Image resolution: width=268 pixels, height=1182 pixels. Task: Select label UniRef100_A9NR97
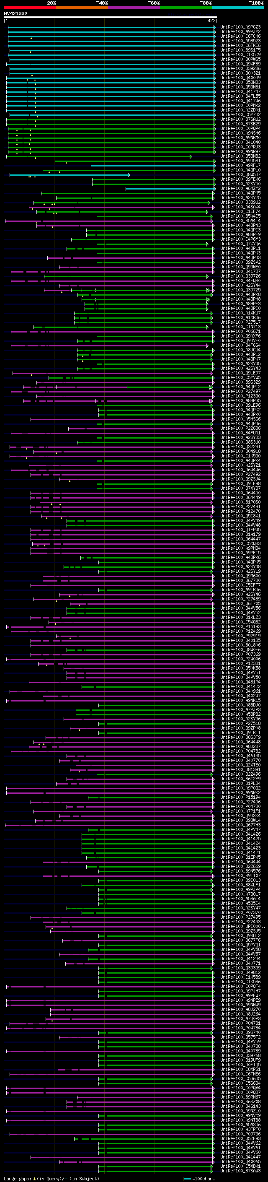(x=240, y=151)
